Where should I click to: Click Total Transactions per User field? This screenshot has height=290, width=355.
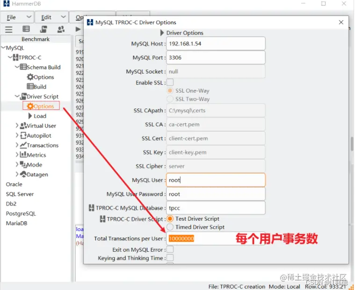216,239
